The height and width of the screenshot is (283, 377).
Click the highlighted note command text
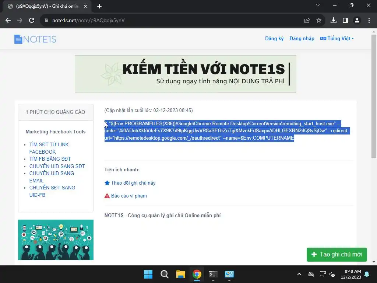pyautogui.click(x=227, y=131)
